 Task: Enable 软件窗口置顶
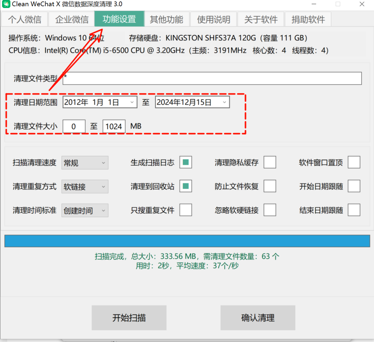pyautogui.click(x=354, y=162)
